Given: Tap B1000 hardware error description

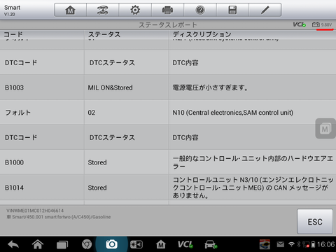Looking at the screenshot, I should pyautogui.click(x=253, y=162).
